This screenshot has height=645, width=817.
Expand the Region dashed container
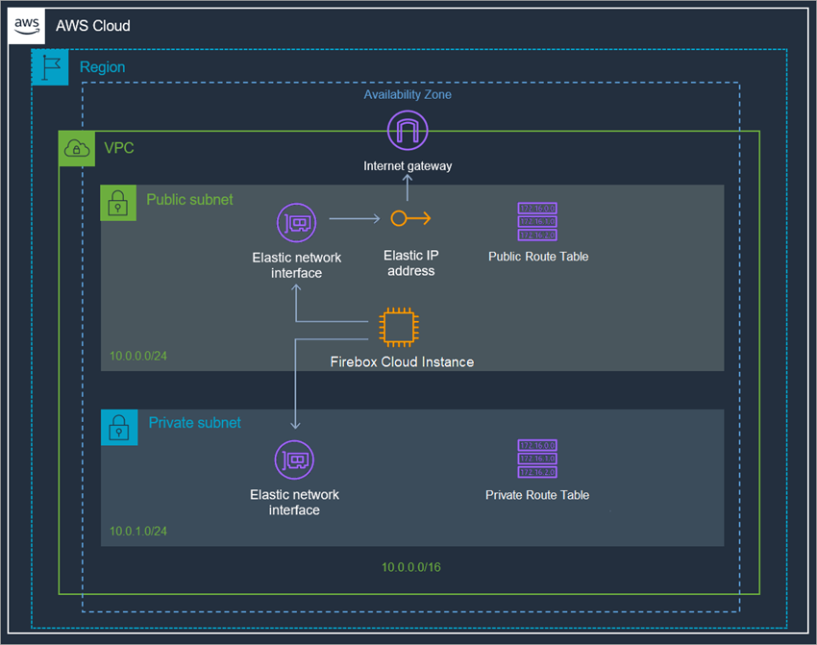[102, 67]
